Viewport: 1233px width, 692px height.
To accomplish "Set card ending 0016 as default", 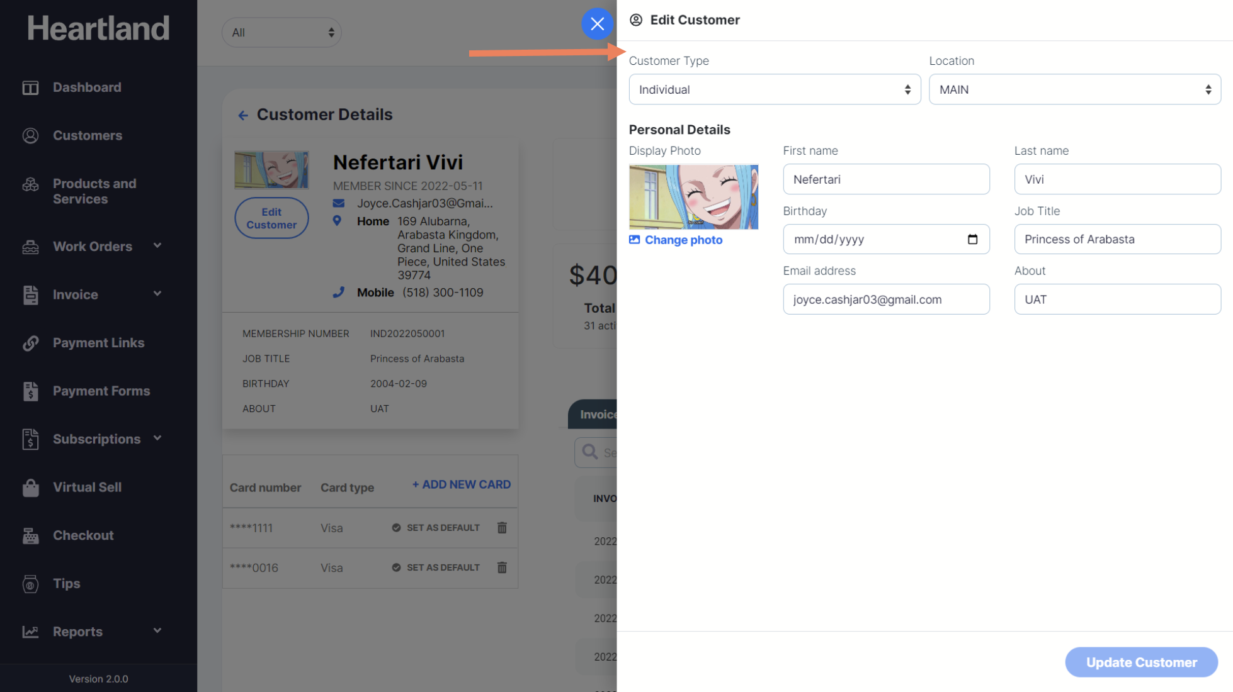I will click(436, 567).
